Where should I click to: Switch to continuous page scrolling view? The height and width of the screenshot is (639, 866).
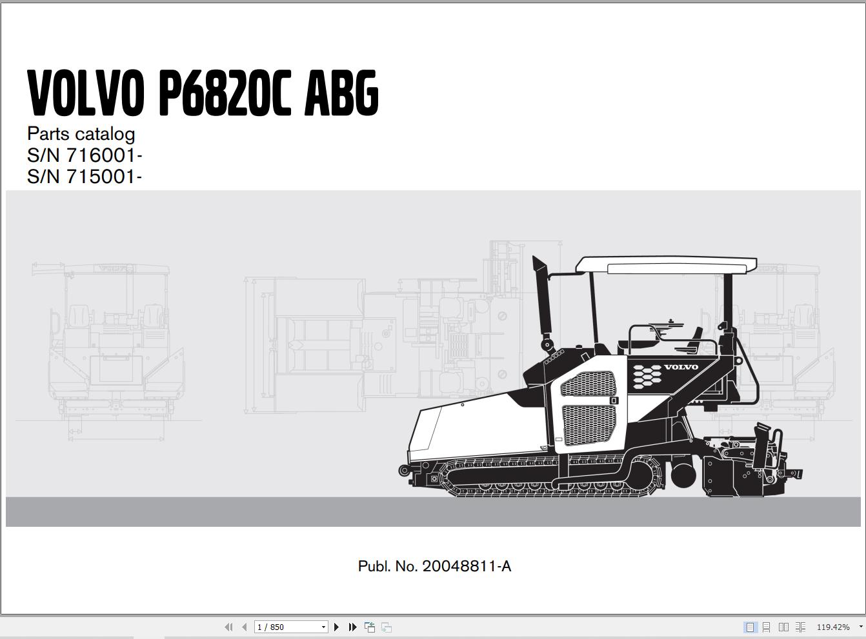[767, 627]
